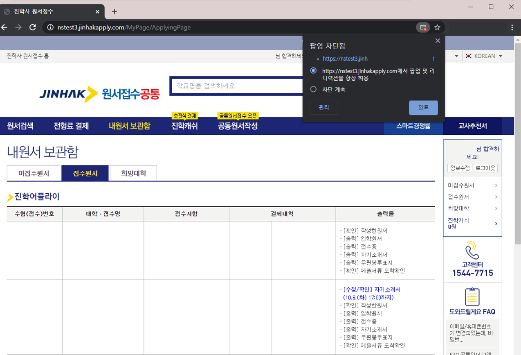Click the 충전식 결제 yellow badge
This screenshot has height=355, width=521.
tap(185, 115)
